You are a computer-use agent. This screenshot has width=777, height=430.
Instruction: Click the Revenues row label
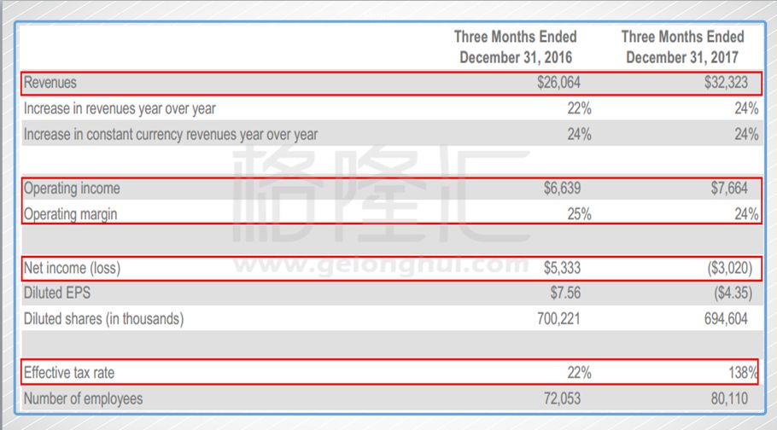coord(50,83)
